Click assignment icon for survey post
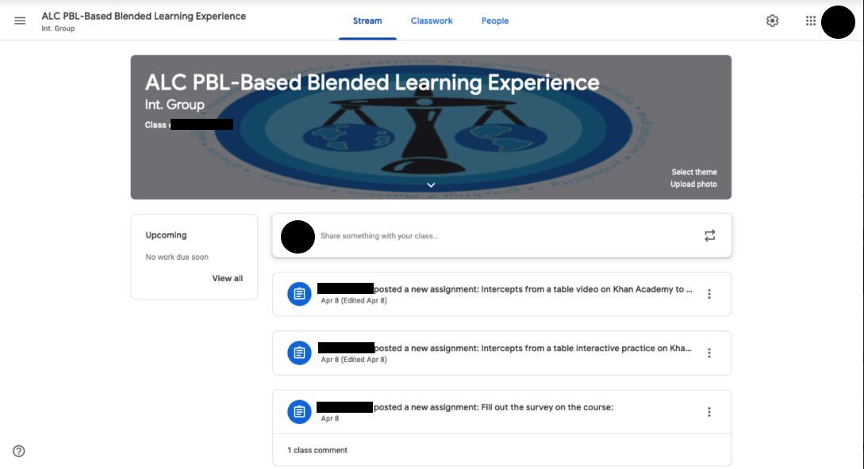Viewport: 864px width, 469px height. pyautogui.click(x=299, y=412)
